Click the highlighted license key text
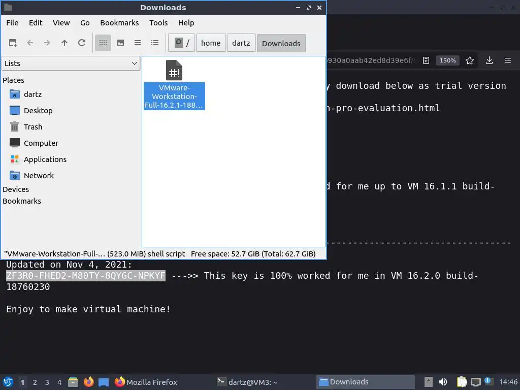Image resolution: width=520 pixels, height=390 pixels. tap(85, 276)
